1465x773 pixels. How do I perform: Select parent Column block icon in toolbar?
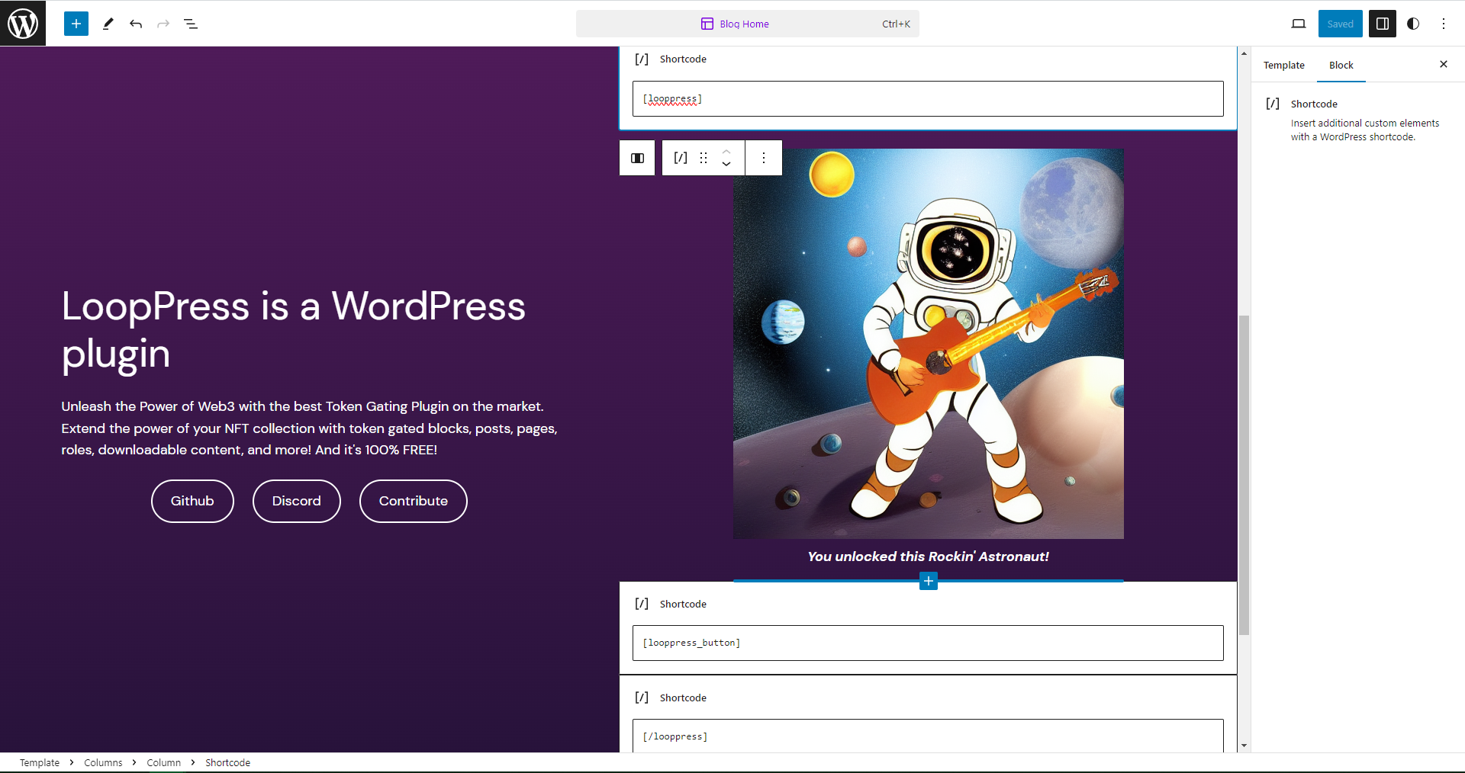click(x=637, y=158)
